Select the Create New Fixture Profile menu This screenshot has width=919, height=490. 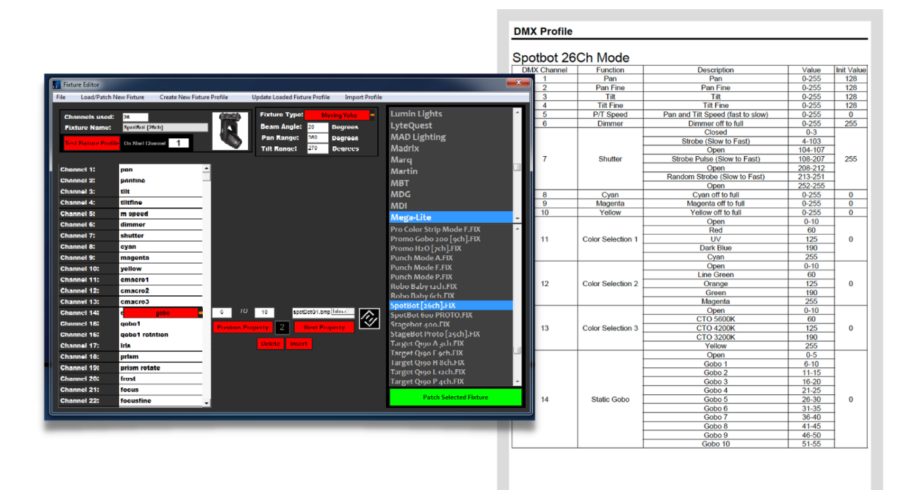click(x=195, y=96)
